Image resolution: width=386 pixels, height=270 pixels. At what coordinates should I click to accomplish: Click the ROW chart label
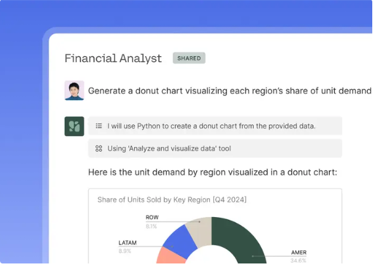tap(152, 218)
